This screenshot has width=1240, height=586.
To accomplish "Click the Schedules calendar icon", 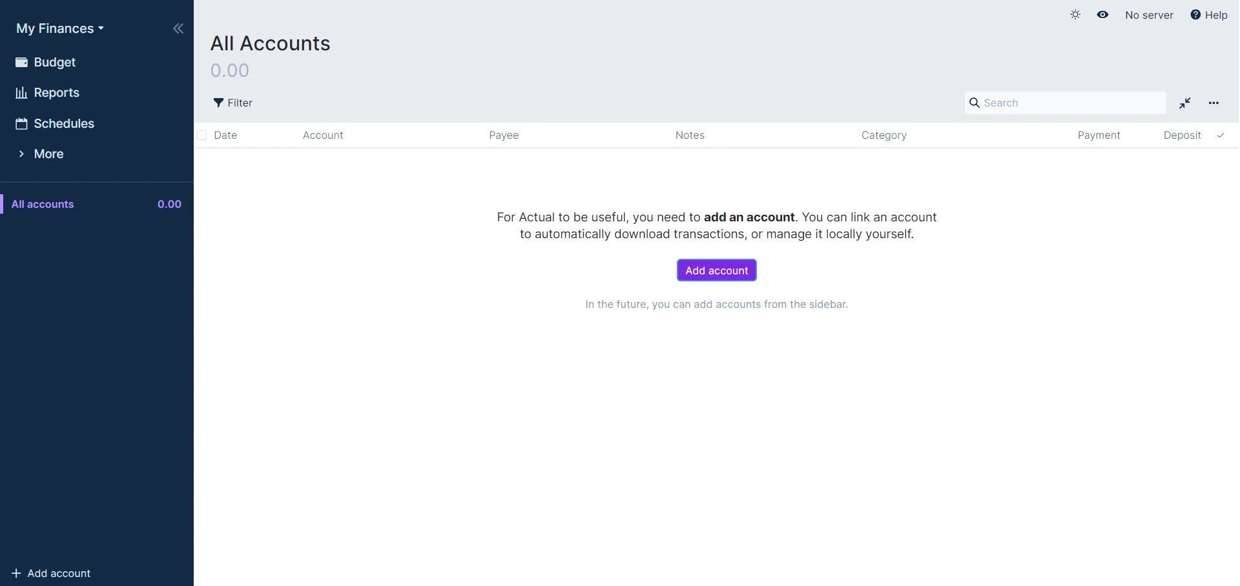I will coord(21,124).
